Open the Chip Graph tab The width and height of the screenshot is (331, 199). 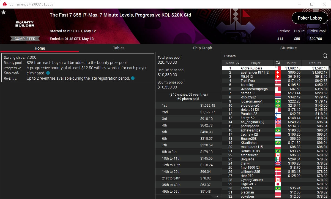coord(202,48)
